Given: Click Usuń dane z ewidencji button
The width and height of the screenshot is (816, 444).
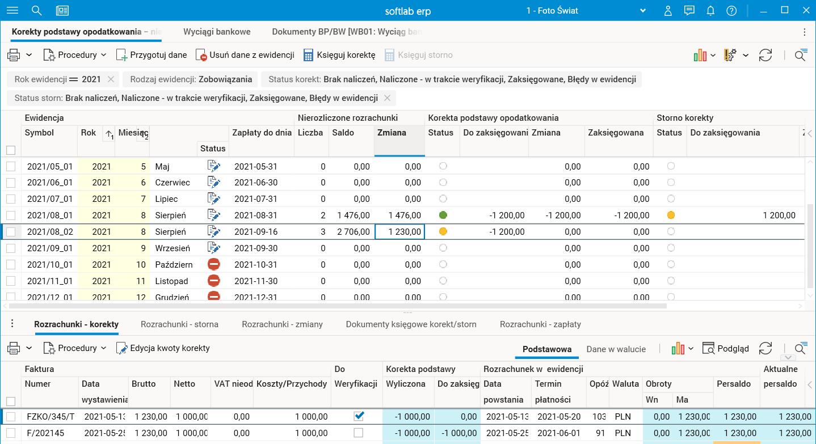Looking at the screenshot, I should (x=245, y=55).
